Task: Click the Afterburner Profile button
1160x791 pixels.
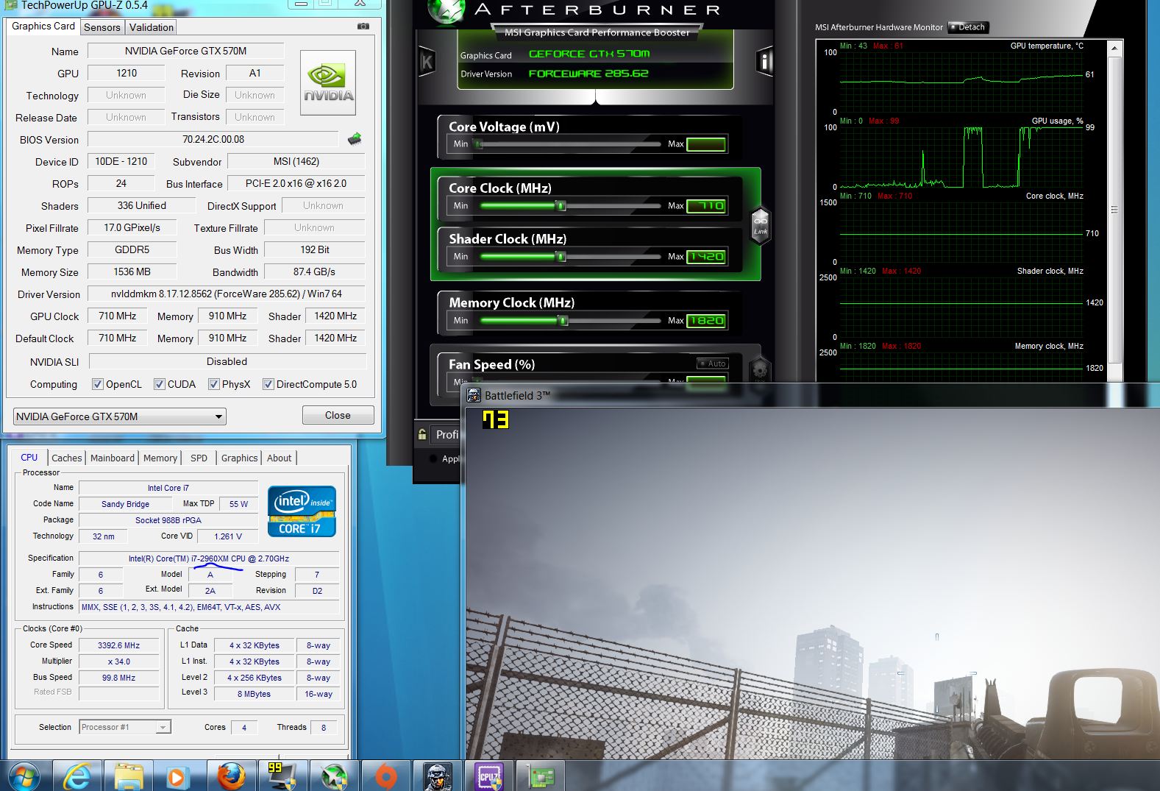Action: pos(446,434)
